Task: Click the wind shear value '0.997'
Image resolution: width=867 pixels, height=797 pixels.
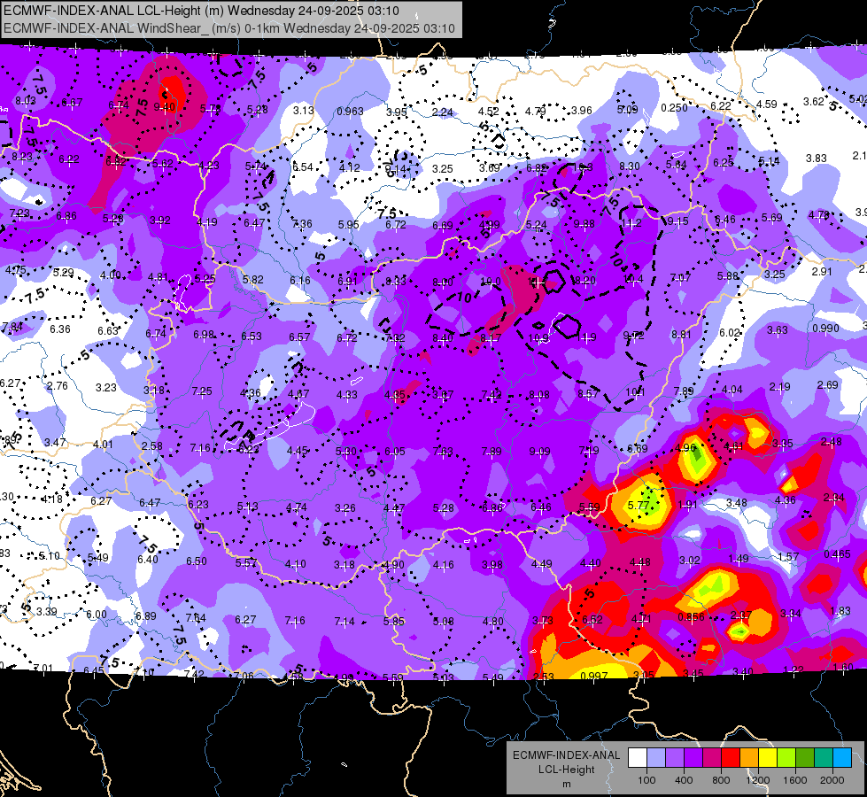Action: tap(595, 676)
